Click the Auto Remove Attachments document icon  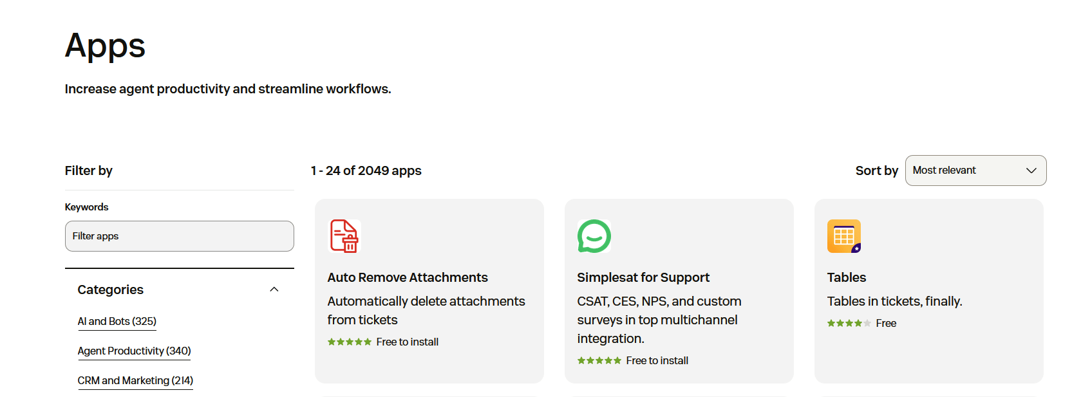pyautogui.click(x=344, y=235)
